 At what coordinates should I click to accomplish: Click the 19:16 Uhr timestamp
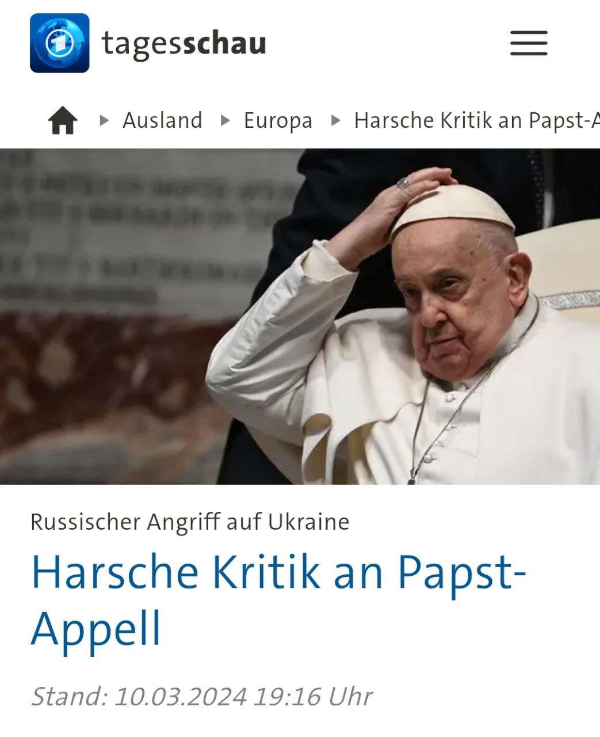(x=313, y=696)
